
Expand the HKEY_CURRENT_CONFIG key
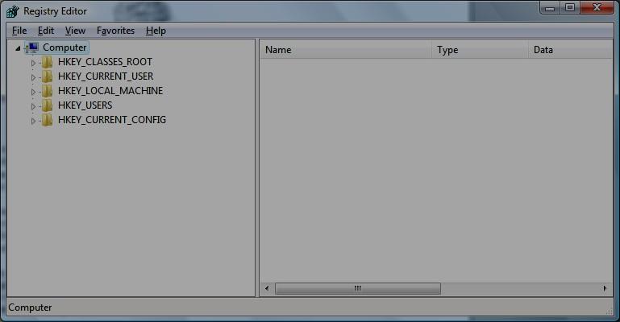(x=34, y=121)
